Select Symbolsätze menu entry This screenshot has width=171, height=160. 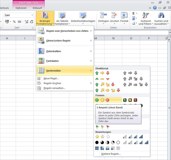pos(65,71)
